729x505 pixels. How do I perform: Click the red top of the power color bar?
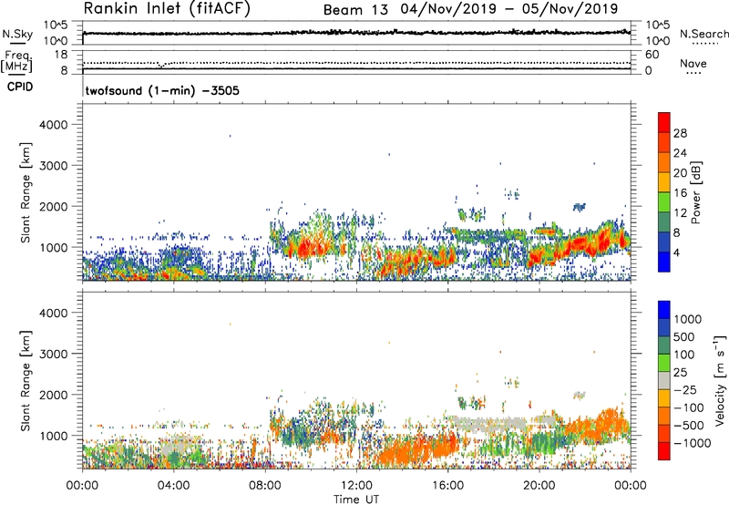point(664,121)
